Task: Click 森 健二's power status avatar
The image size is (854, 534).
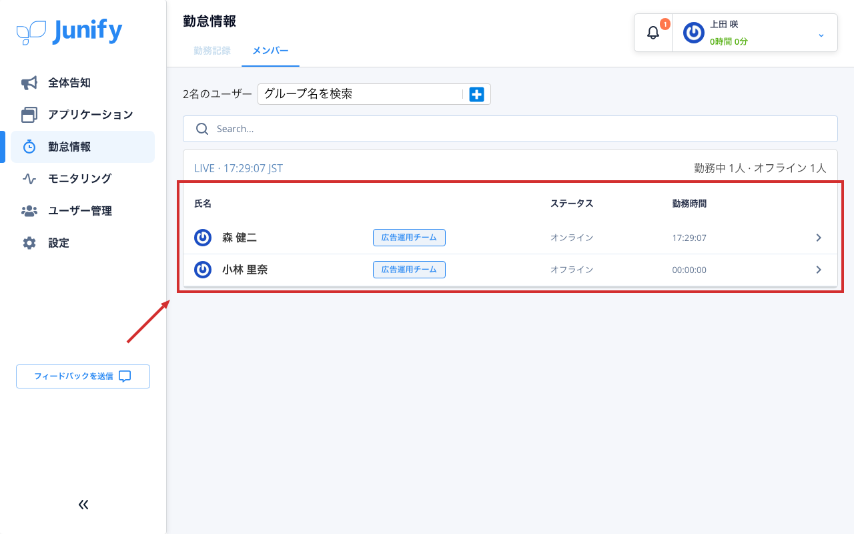Action: pyautogui.click(x=203, y=238)
